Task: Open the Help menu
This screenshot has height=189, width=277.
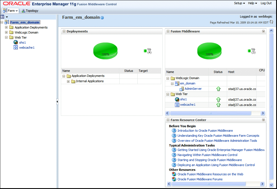Action: pyautogui.click(x=252, y=3)
